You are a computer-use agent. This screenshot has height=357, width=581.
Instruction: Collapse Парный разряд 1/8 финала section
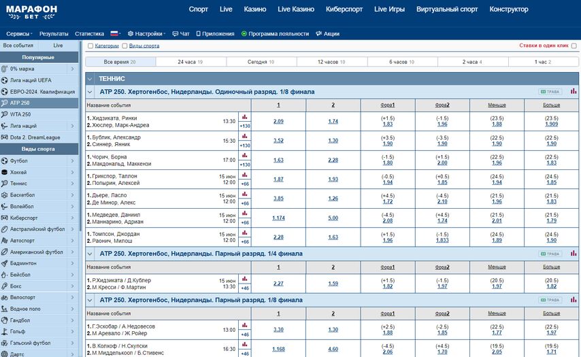coord(90,300)
